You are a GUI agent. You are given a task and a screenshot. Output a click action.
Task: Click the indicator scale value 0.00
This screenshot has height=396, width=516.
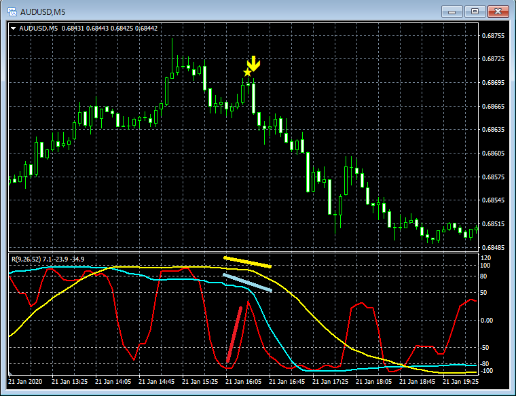tap(487, 321)
